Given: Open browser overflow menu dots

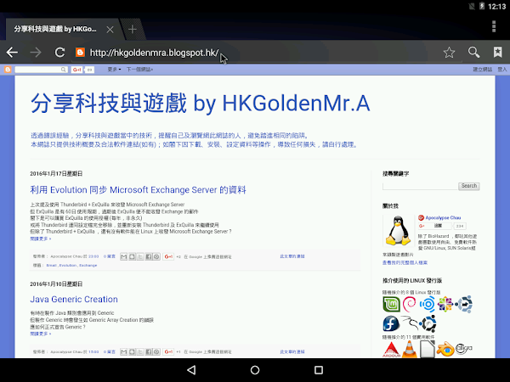Looking at the screenshot, I should click(x=494, y=26).
